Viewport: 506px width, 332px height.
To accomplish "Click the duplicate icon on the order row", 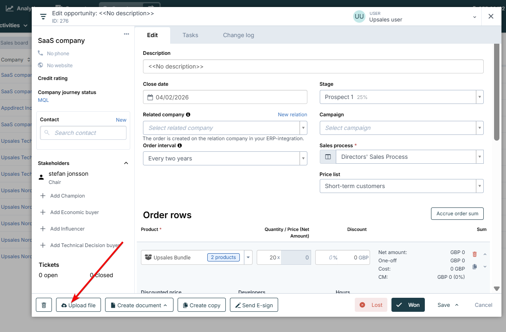I will click(475, 267).
